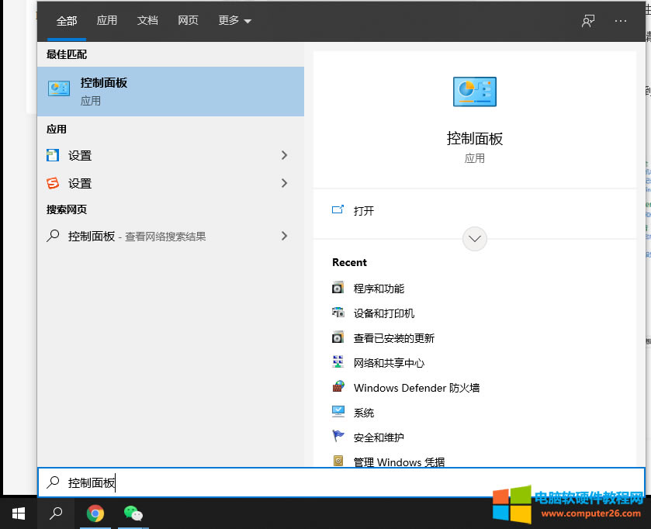Open the three-dot options menu
651x529 pixels.
pyautogui.click(x=620, y=21)
